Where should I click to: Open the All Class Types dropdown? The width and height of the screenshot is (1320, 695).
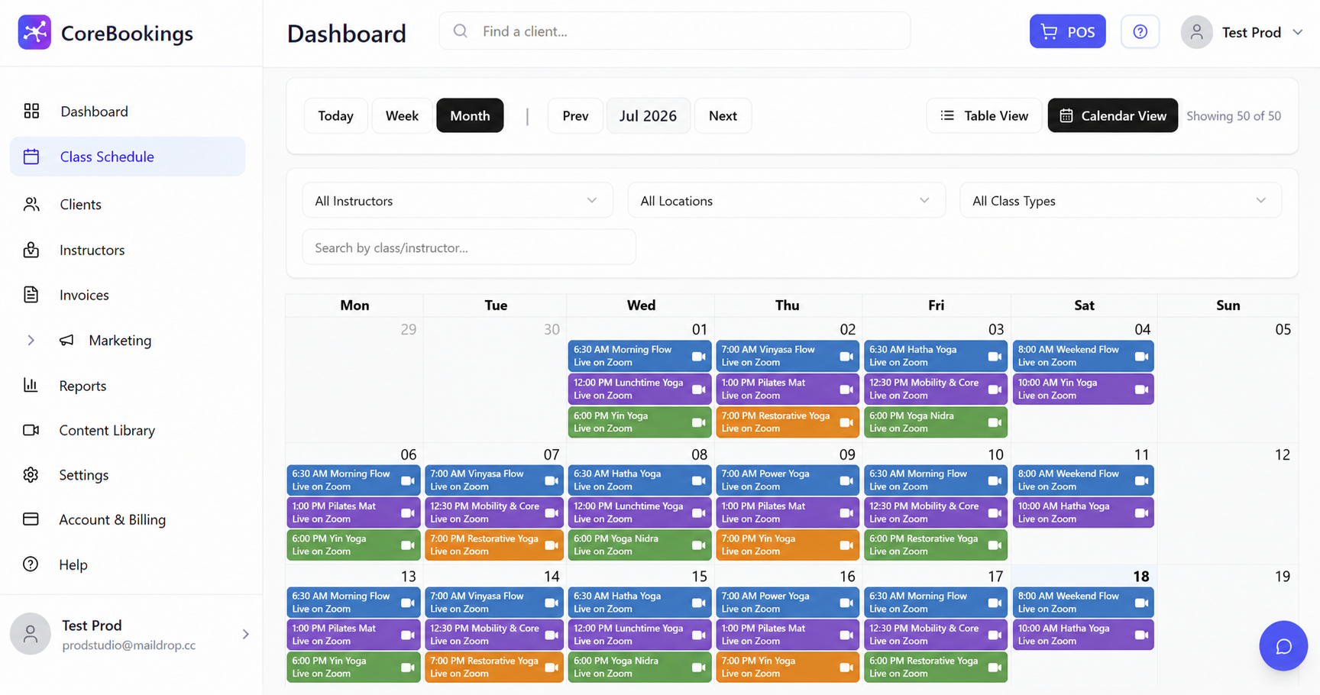[1120, 201]
